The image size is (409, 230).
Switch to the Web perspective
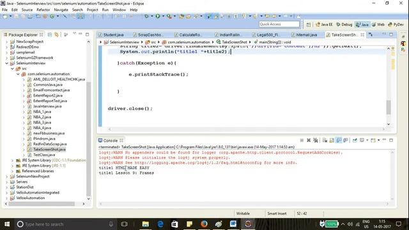click(x=378, y=24)
